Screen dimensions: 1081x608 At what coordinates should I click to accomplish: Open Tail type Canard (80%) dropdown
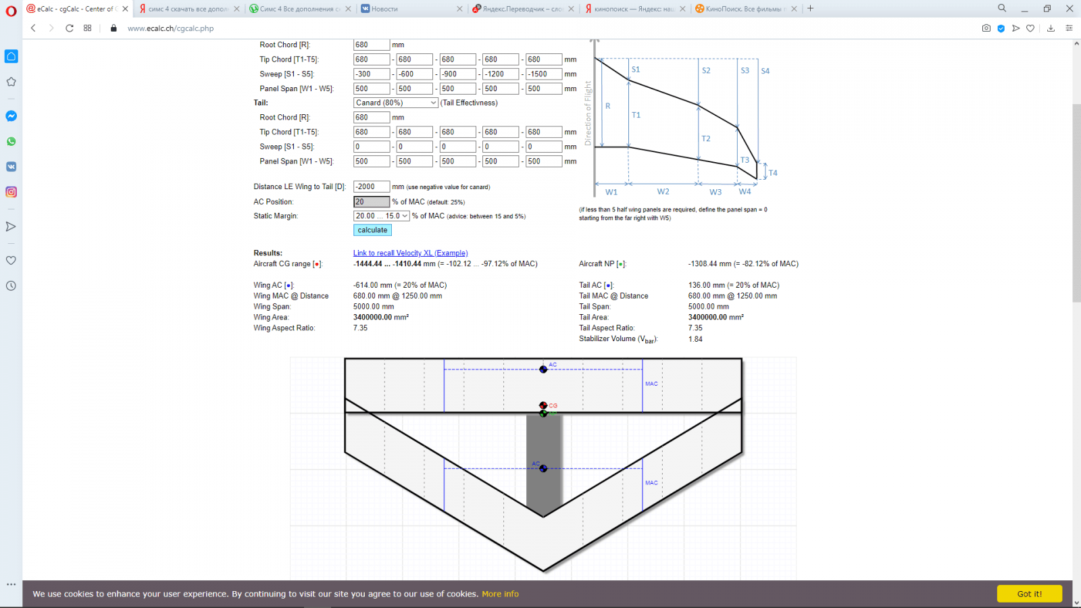pyautogui.click(x=395, y=103)
